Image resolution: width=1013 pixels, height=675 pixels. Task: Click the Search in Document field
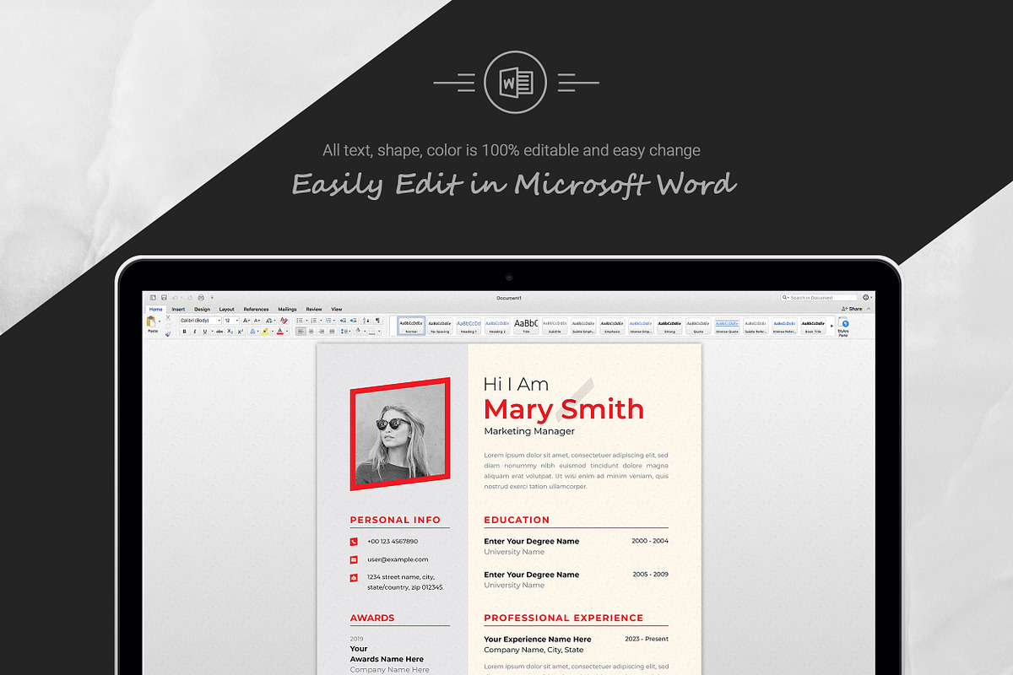(x=819, y=297)
